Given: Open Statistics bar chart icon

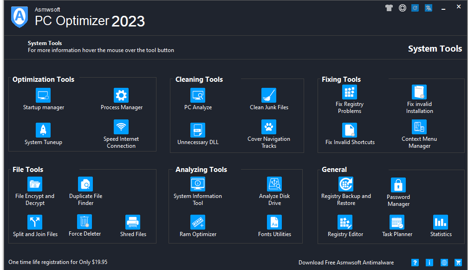Looking at the screenshot, I should click(441, 222).
